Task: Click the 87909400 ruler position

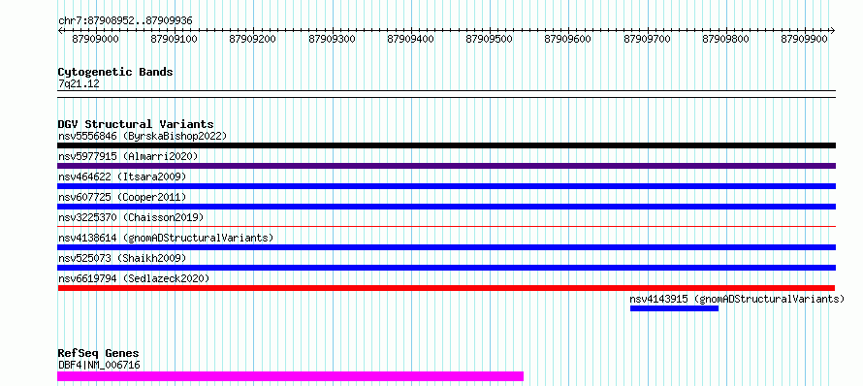Action: (411, 39)
